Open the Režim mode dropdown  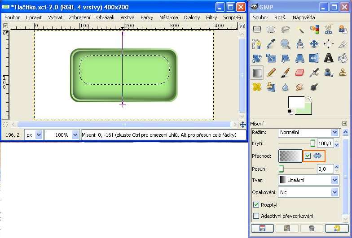click(x=309, y=133)
